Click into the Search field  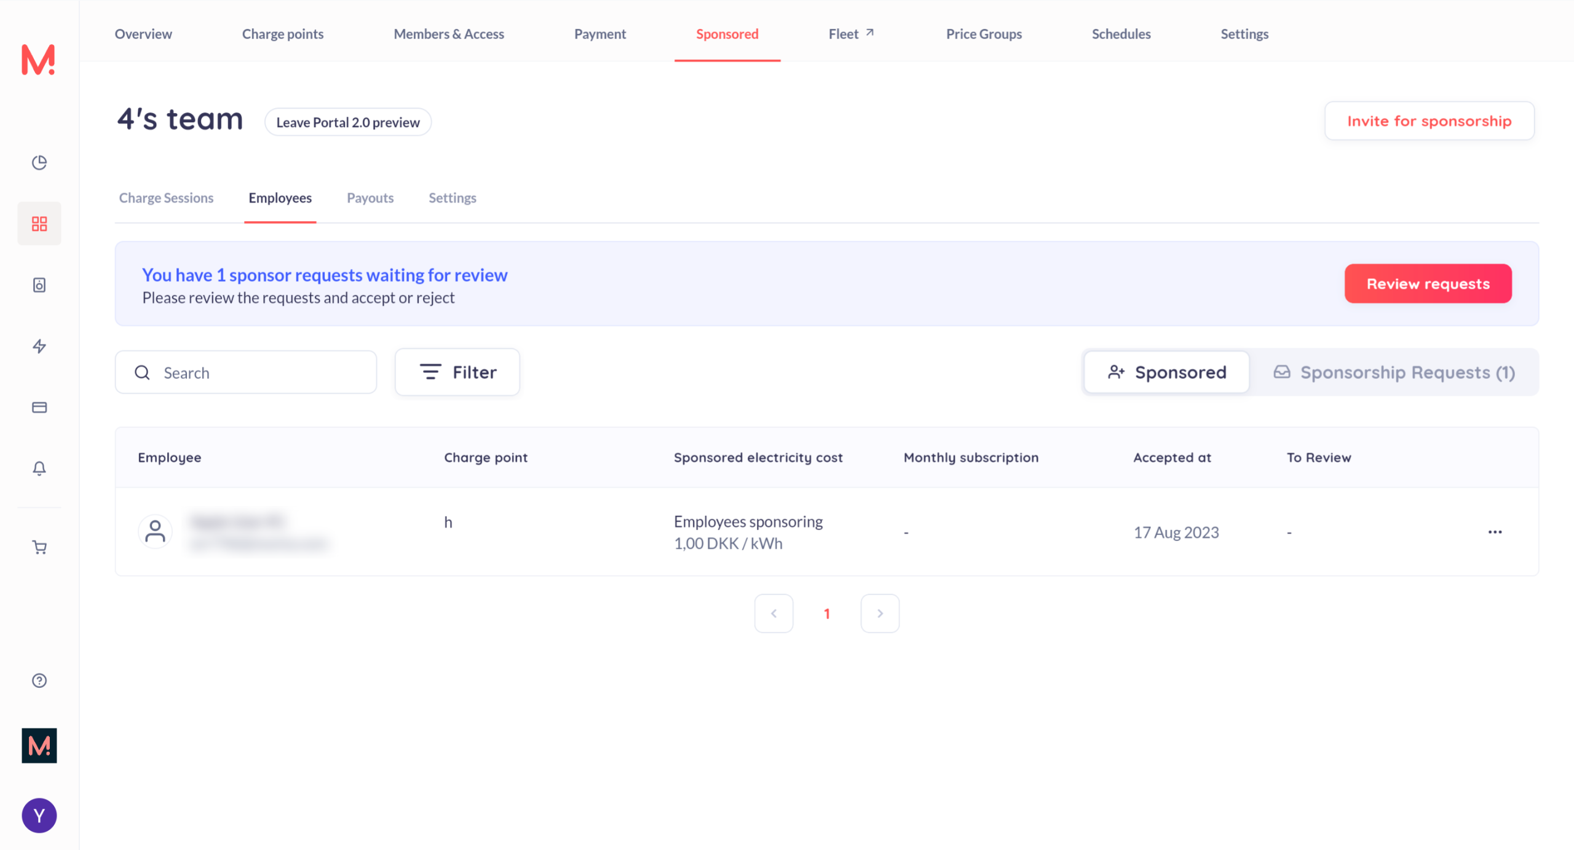point(258,373)
